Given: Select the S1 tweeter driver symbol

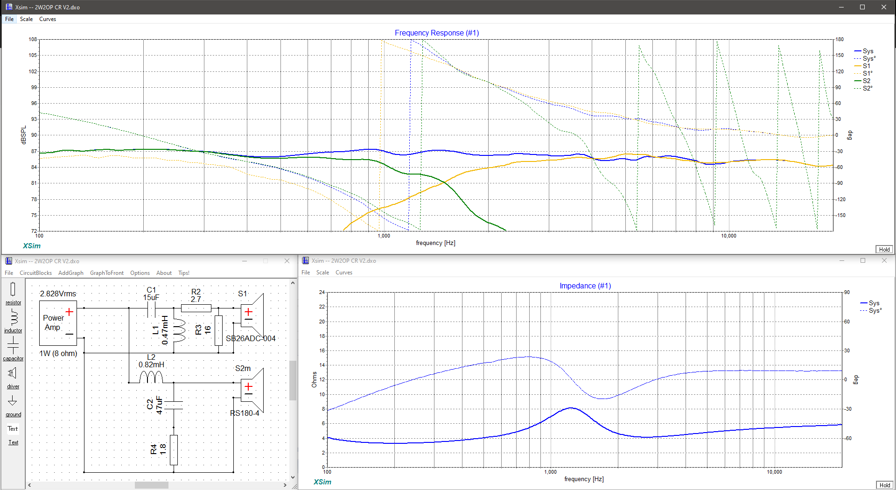Looking at the screenshot, I should coord(252,315).
